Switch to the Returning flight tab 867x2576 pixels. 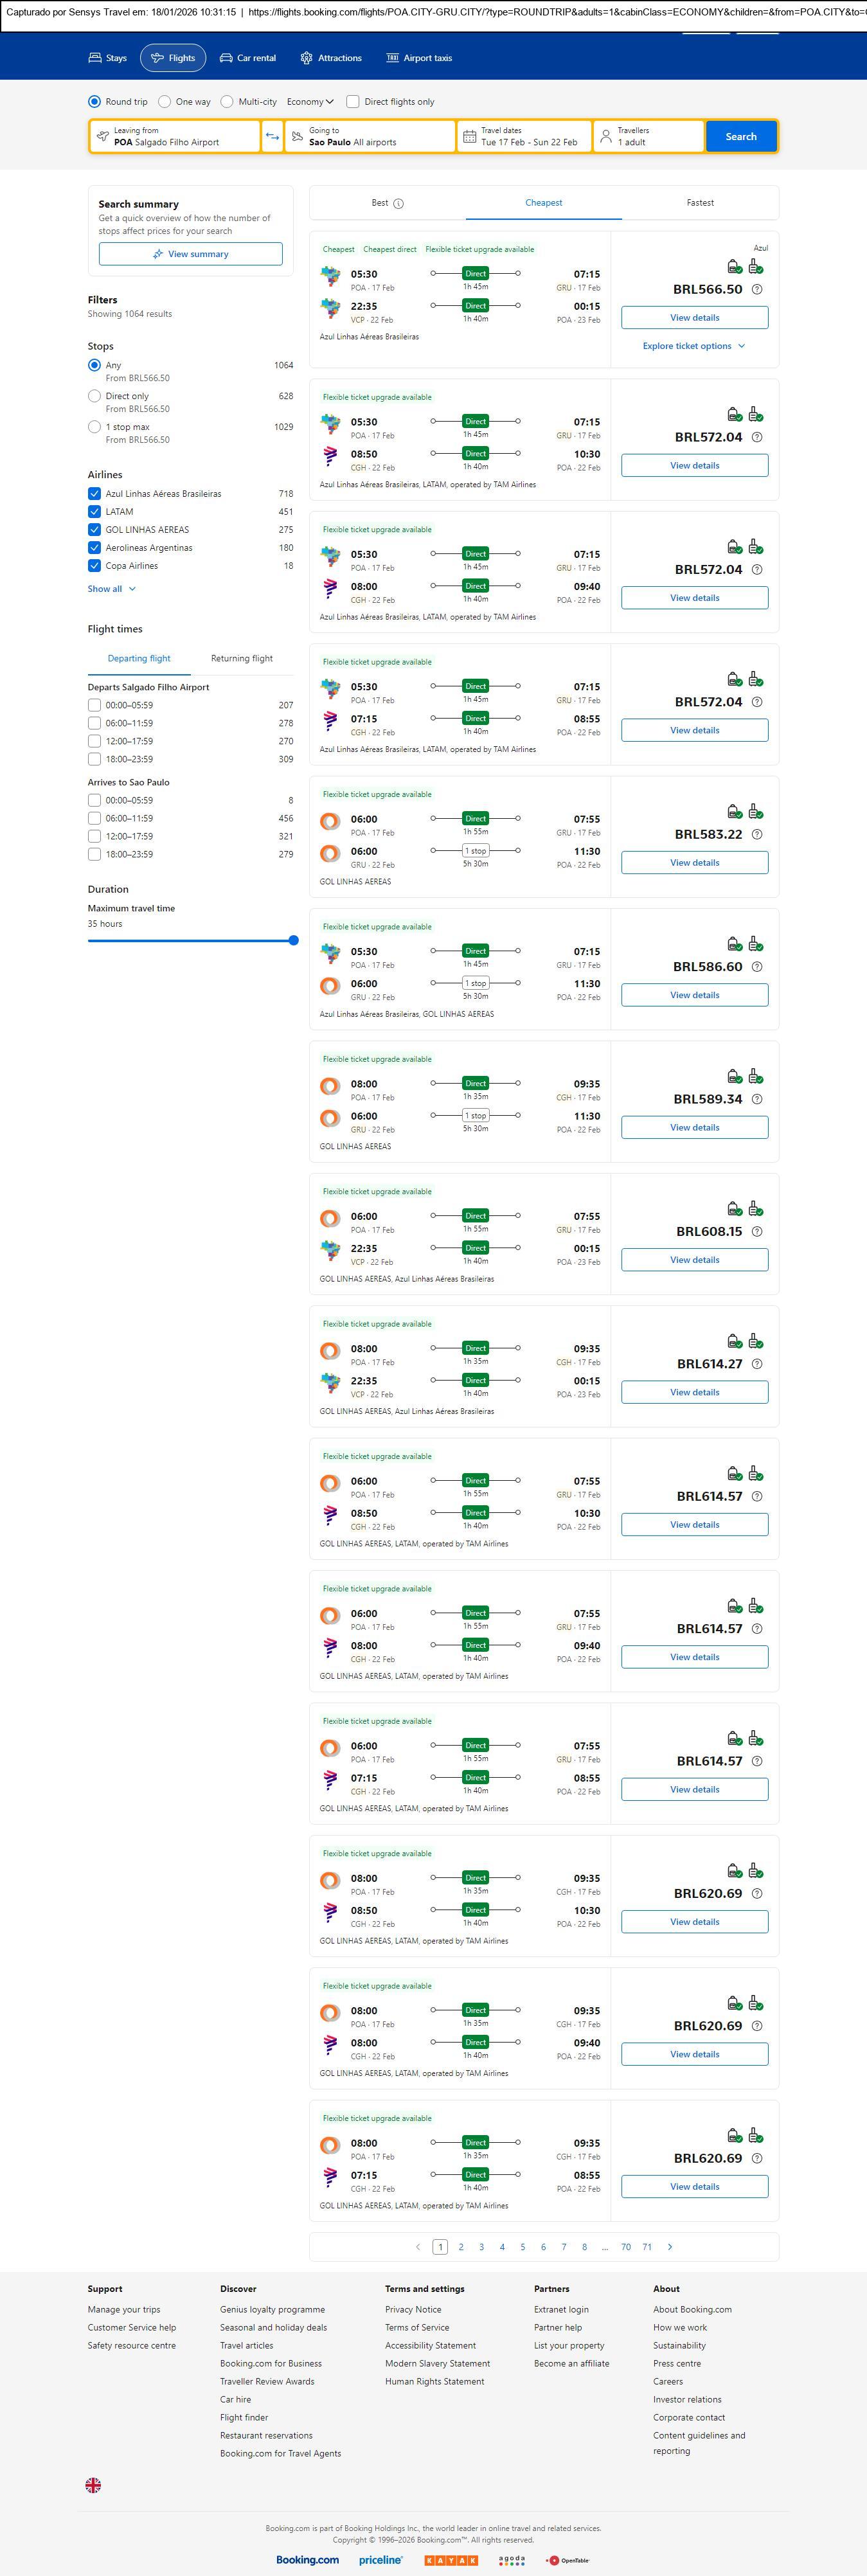241,659
